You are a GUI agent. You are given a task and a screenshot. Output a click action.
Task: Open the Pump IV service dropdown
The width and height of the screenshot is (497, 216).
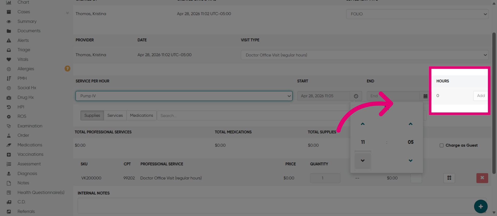tap(184, 96)
